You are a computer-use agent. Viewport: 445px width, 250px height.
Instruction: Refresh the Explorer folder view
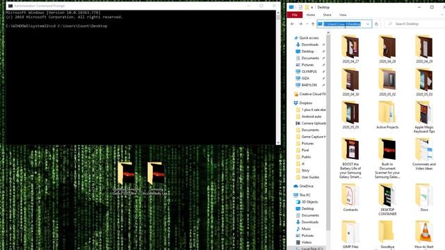pyautogui.click(x=376, y=24)
